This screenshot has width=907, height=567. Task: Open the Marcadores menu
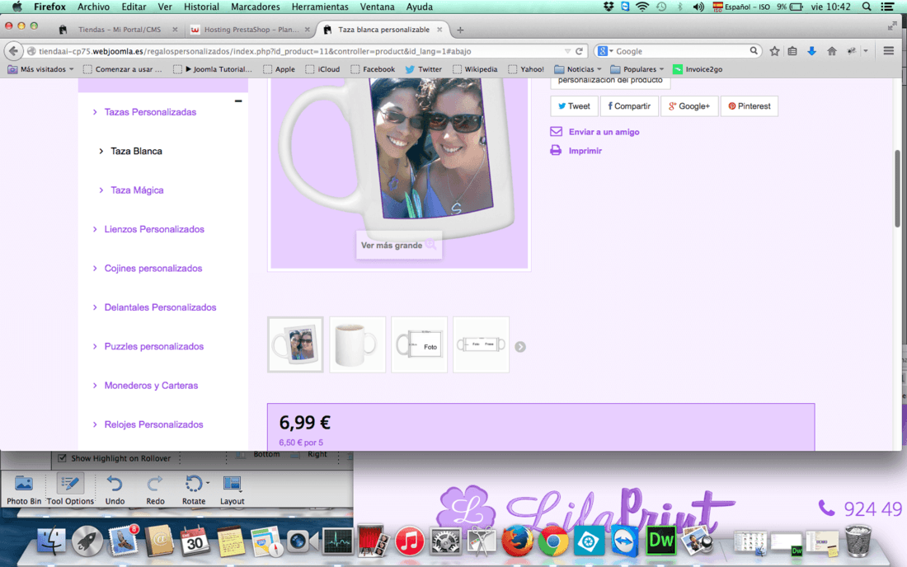pyautogui.click(x=255, y=7)
